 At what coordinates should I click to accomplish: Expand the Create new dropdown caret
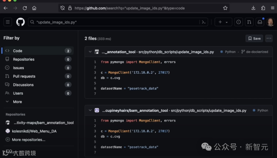[227, 22]
